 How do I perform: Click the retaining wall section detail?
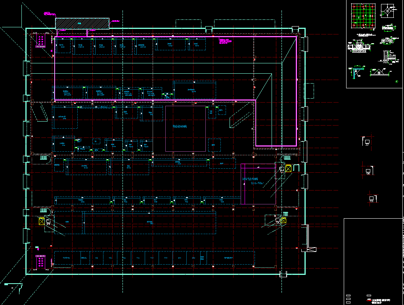(389, 57)
